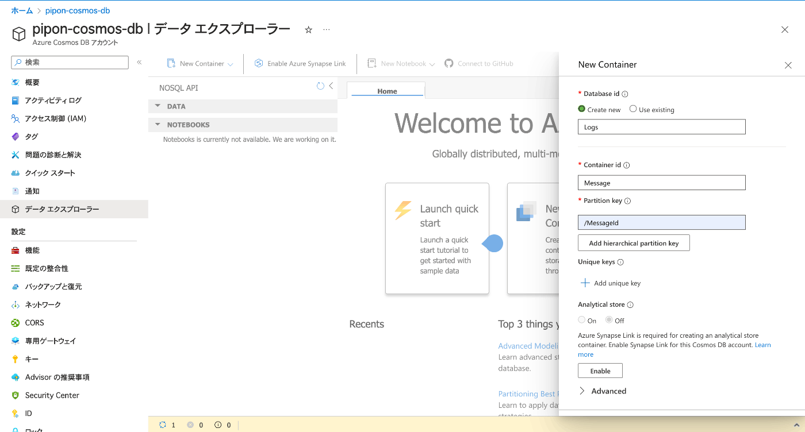Open the ID identity page
Image resolution: width=805 pixels, height=432 pixels.
(29, 414)
